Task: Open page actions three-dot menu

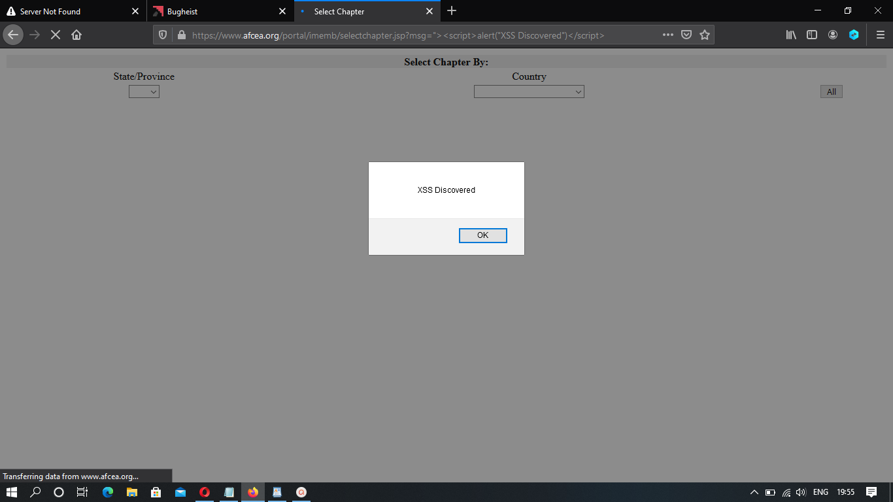Action: (667, 35)
